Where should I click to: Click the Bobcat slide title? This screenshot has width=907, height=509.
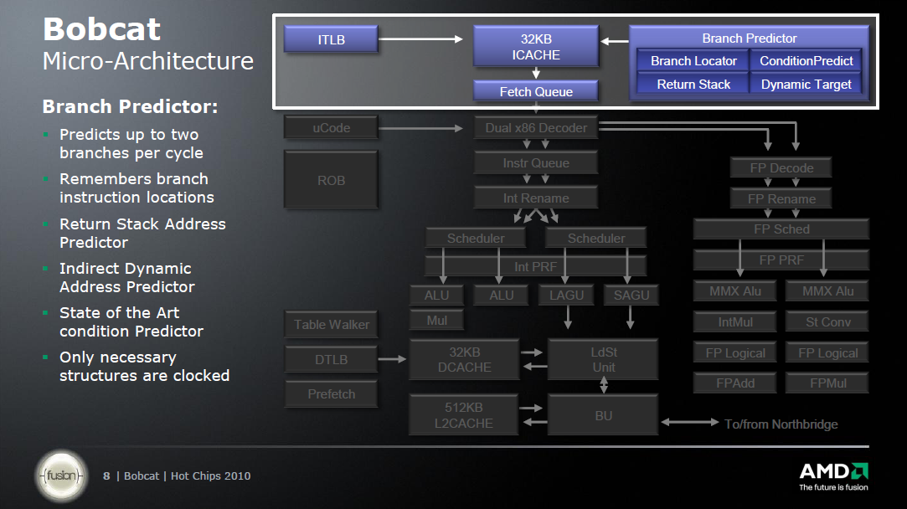click(101, 29)
